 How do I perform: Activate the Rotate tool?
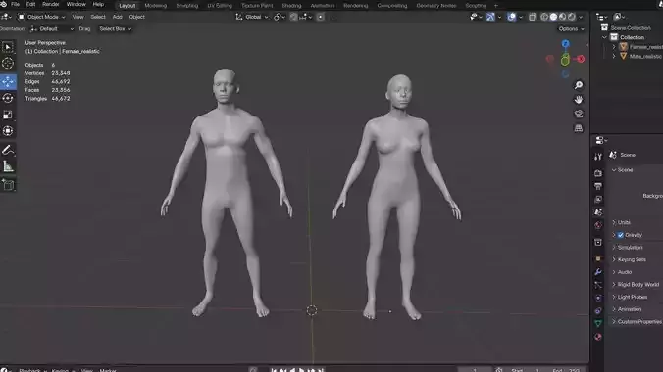point(8,98)
